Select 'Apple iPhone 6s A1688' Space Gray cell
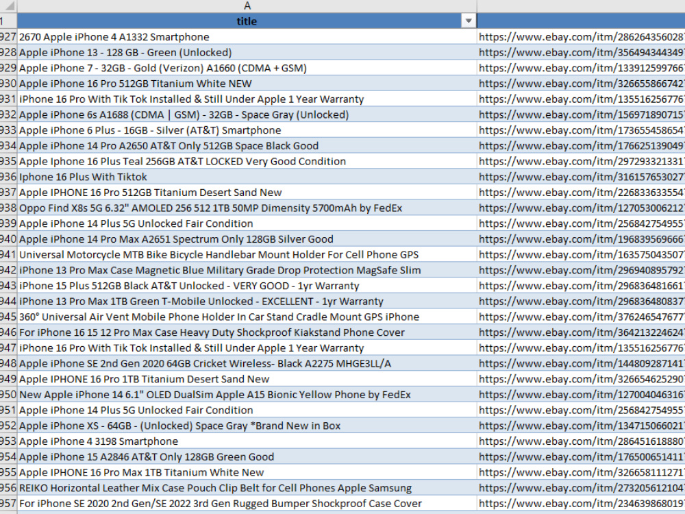 click(x=247, y=114)
